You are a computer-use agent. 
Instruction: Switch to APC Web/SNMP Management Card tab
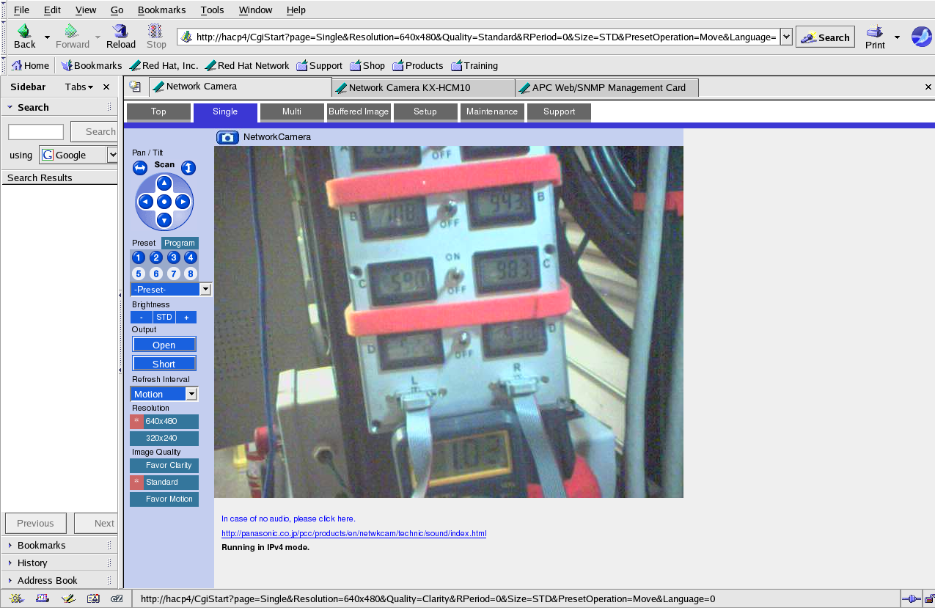point(607,87)
